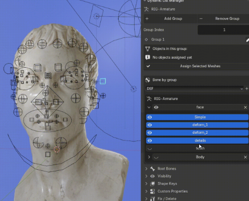Click the Add Group button

(x=171, y=19)
